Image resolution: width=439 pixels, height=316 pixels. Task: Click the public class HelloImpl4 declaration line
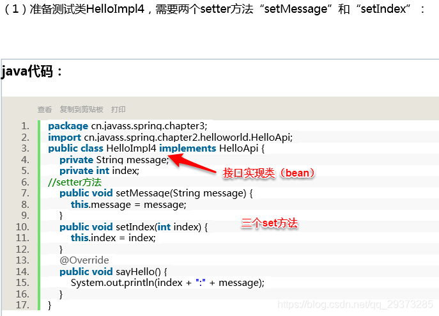(x=156, y=148)
